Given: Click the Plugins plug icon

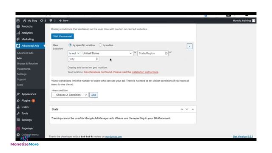Looking at the screenshot, I should pos(18,100).
